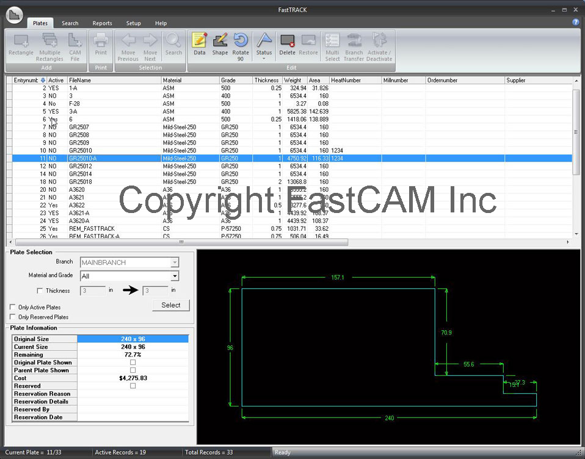Click the Original Size value 240 x 96
585x459 pixels.
(133, 339)
